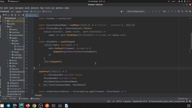This screenshot has width=192, height=108.
Task: Open the Terminal tool window tab
Action: click(35, 99)
